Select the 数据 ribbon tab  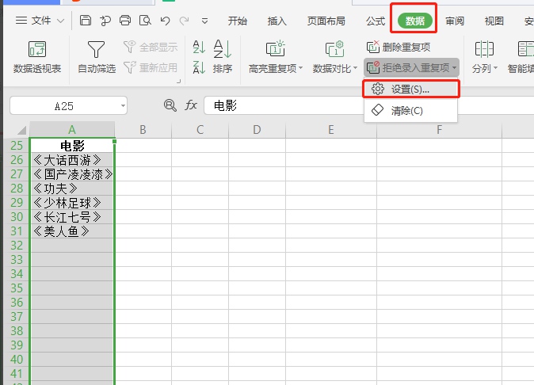click(x=415, y=21)
